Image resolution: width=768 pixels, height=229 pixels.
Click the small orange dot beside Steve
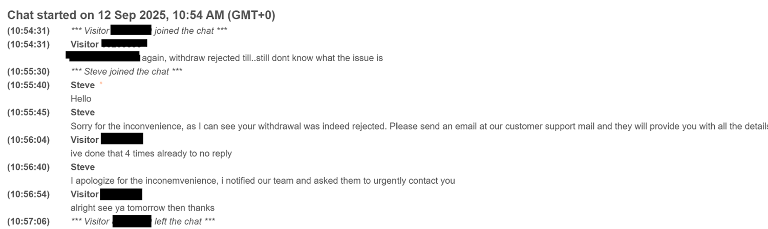(x=101, y=84)
